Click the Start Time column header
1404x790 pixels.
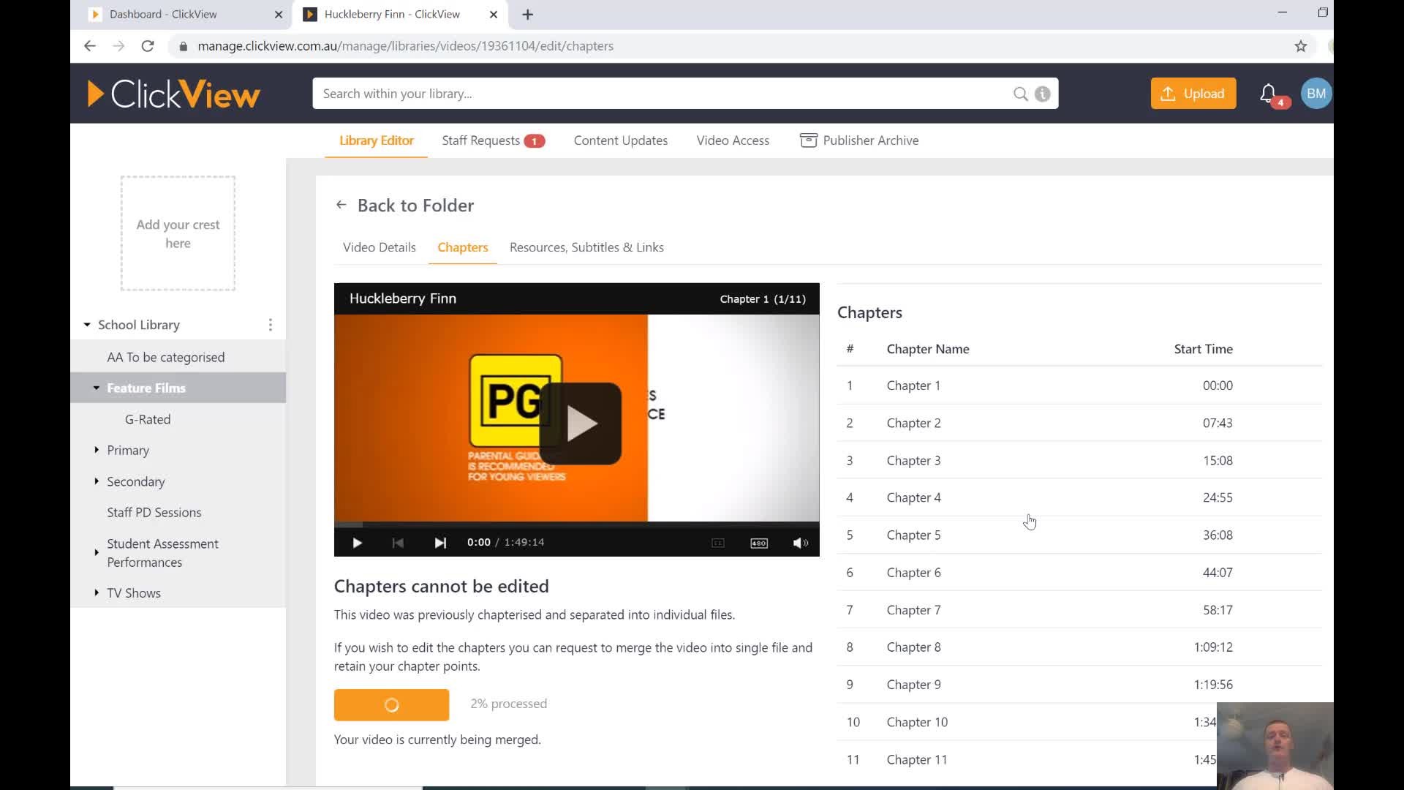(1203, 349)
